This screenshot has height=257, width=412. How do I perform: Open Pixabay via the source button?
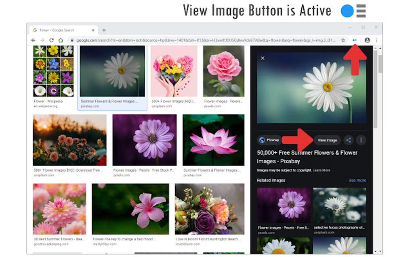coord(269,140)
